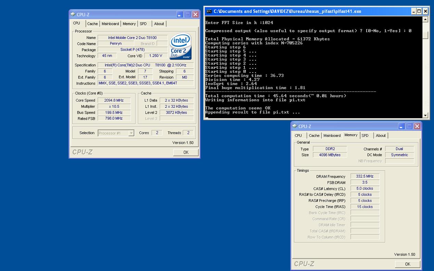
Task: Click the Technology 45 nm field
Action: (x=107, y=56)
